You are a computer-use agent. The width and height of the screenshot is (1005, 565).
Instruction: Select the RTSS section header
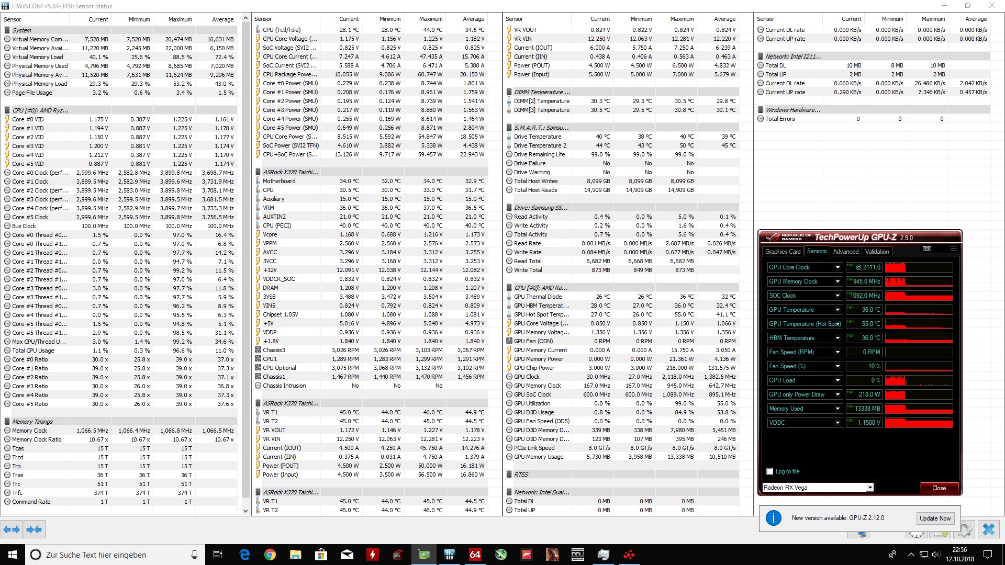coord(622,474)
